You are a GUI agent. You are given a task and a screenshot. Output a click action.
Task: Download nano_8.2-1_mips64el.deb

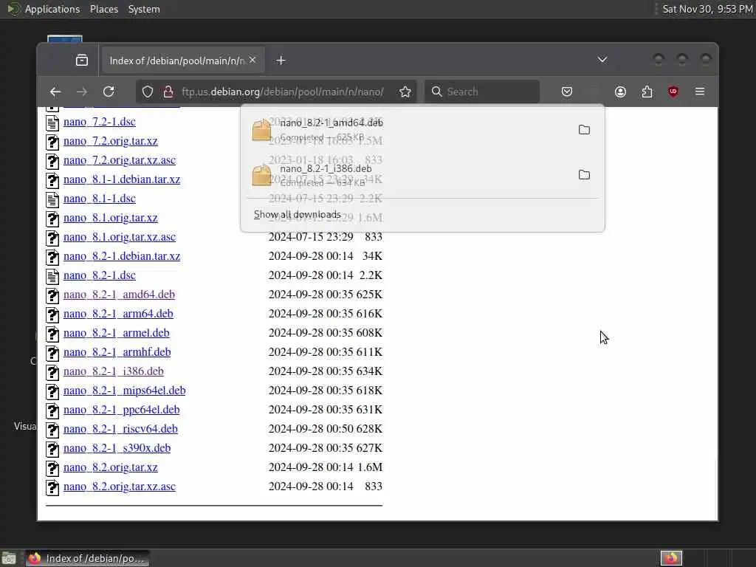(124, 391)
